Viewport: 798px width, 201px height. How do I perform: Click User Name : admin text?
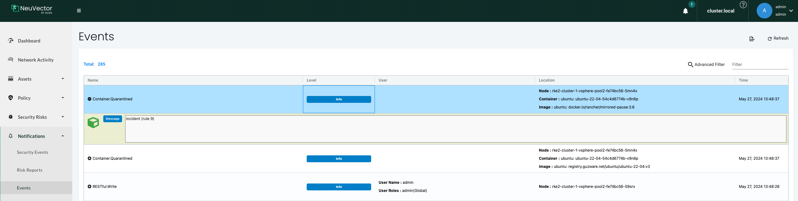click(x=396, y=183)
